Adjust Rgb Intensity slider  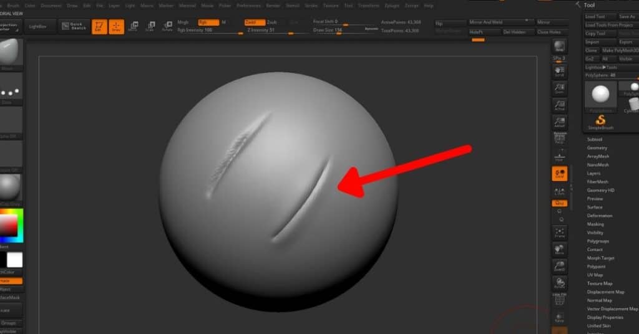210,31
